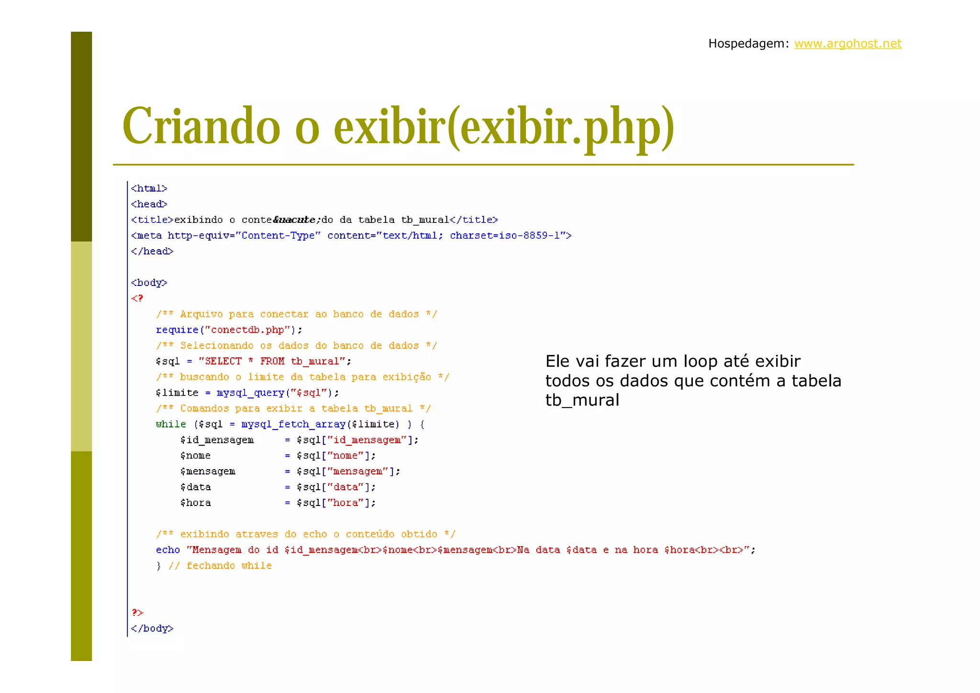The image size is (980, 693).
Task: Click the comment 'Arquivo para conectar ao banco de dados'
Action: (296, 314)
